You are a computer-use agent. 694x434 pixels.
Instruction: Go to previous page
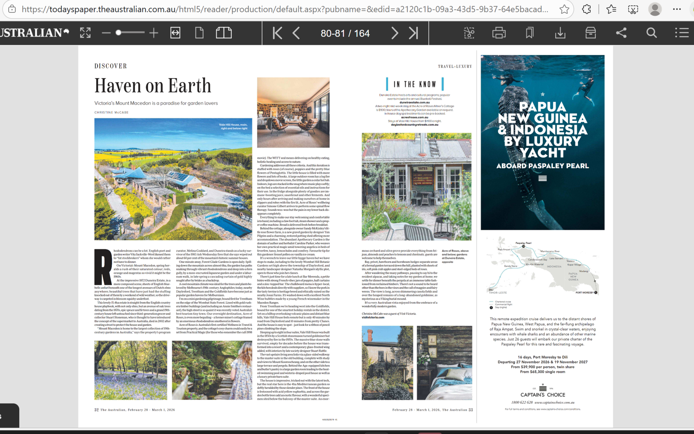pos(296,33)
